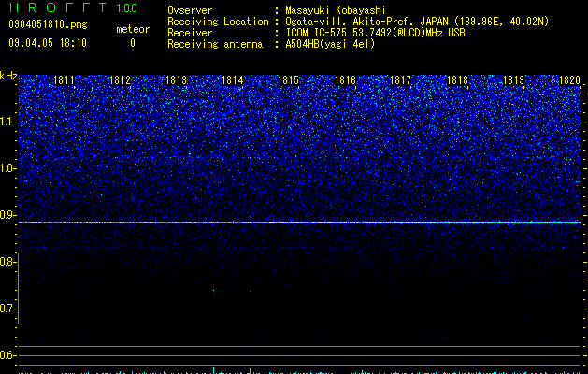The image size is (588, 374).
Task: Click the 0.9 kHz axis label
Action: pyautogui.click(x=8, y=215)
